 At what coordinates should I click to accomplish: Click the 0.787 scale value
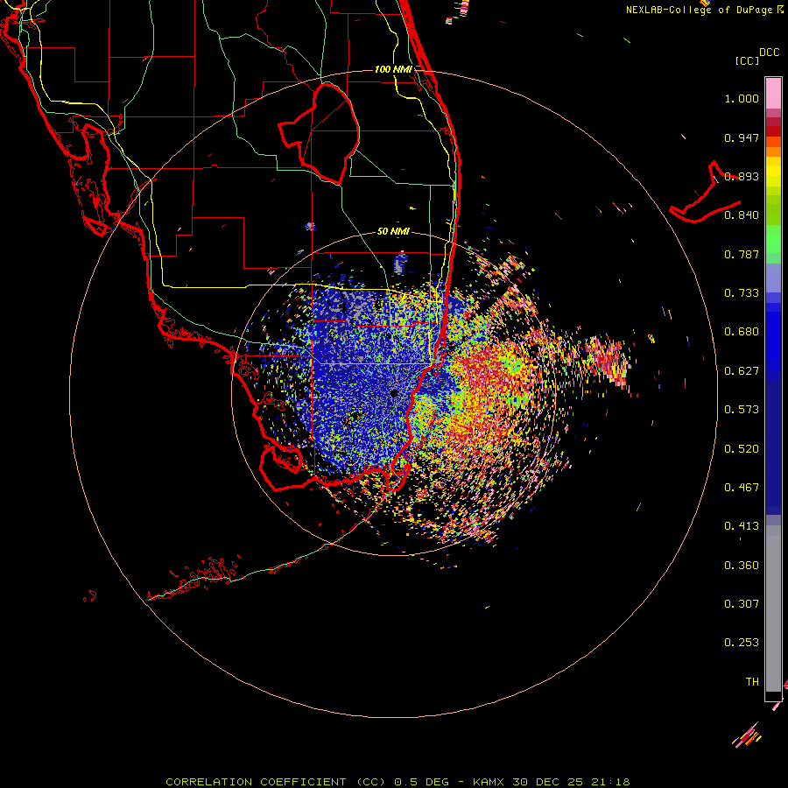coord(742,254)
